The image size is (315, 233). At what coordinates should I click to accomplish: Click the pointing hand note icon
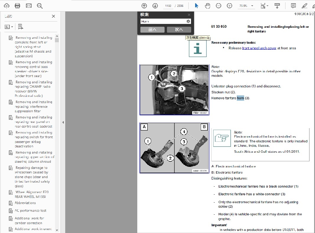222,138
